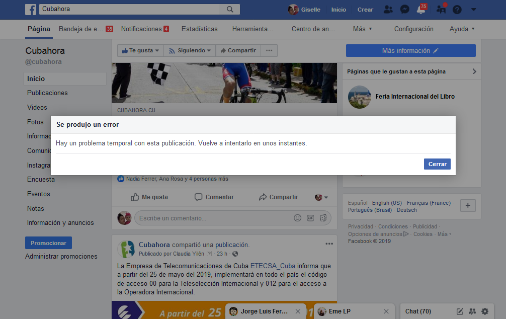
Task: Click the Facebook logo icon
Action: tap(31, 10)
